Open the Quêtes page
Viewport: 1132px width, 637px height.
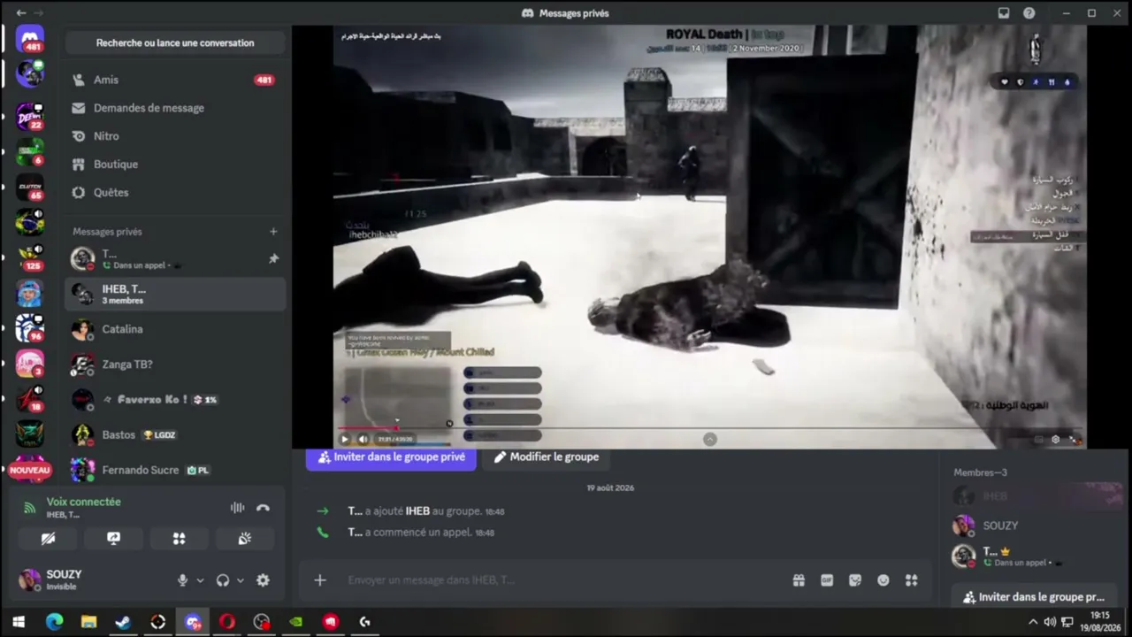(175, 193)
